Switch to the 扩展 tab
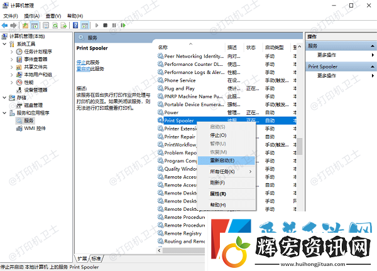Image resolution: width=377 pixels, height=271 pixels. [82, 258]
